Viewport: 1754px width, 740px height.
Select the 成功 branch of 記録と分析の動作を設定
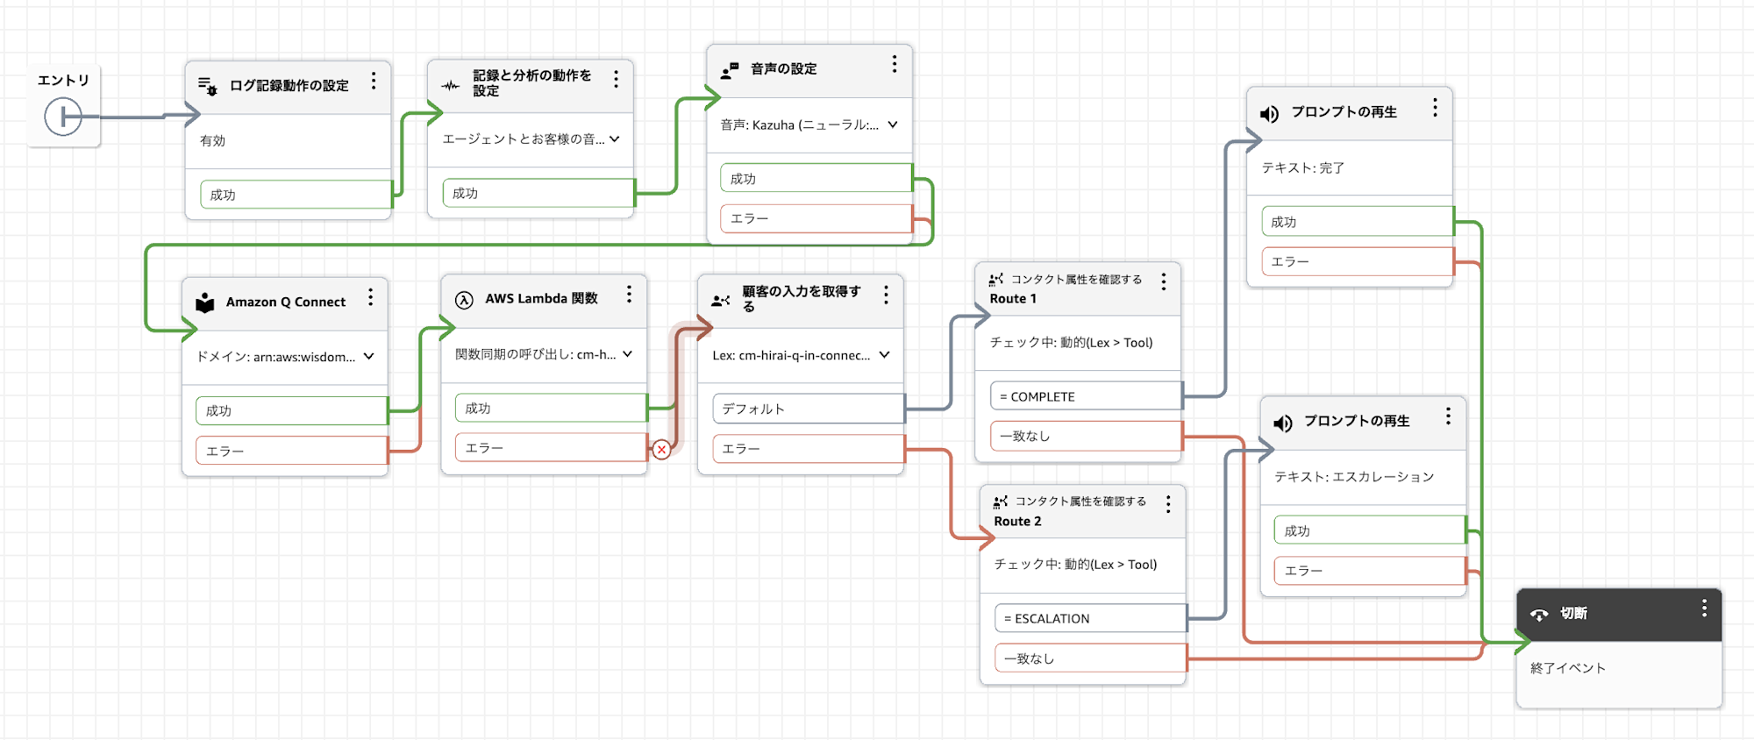coord(538,193)
